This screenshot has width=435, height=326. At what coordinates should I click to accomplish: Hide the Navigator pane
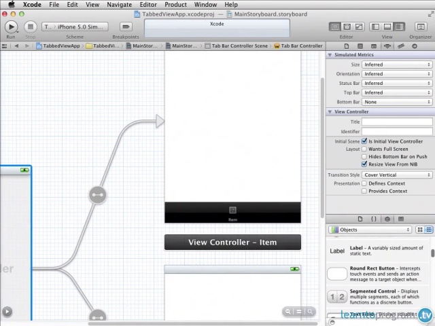[x=375, y=27]
